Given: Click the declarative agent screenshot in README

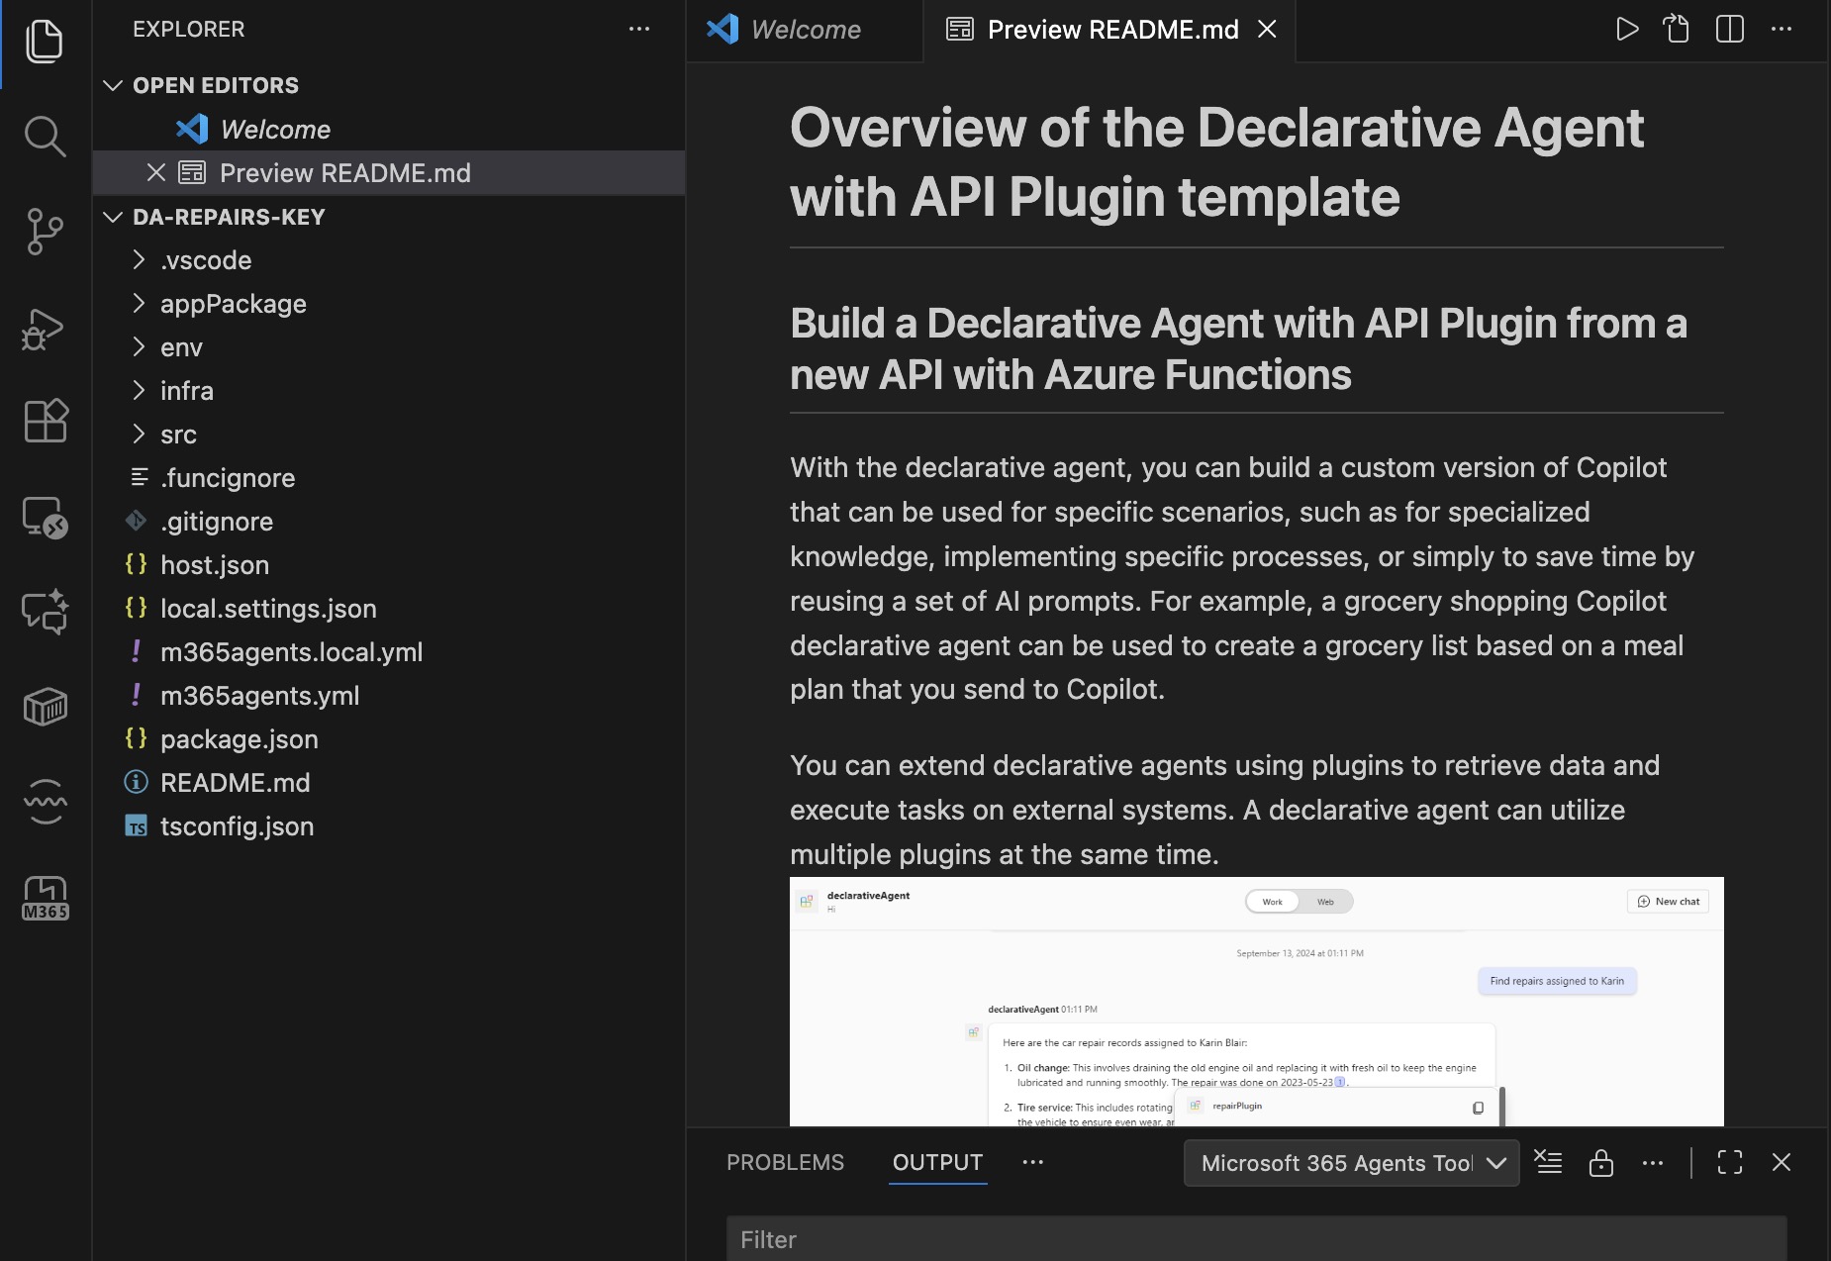Looking at the screenshot, I should point(1257,1001).
